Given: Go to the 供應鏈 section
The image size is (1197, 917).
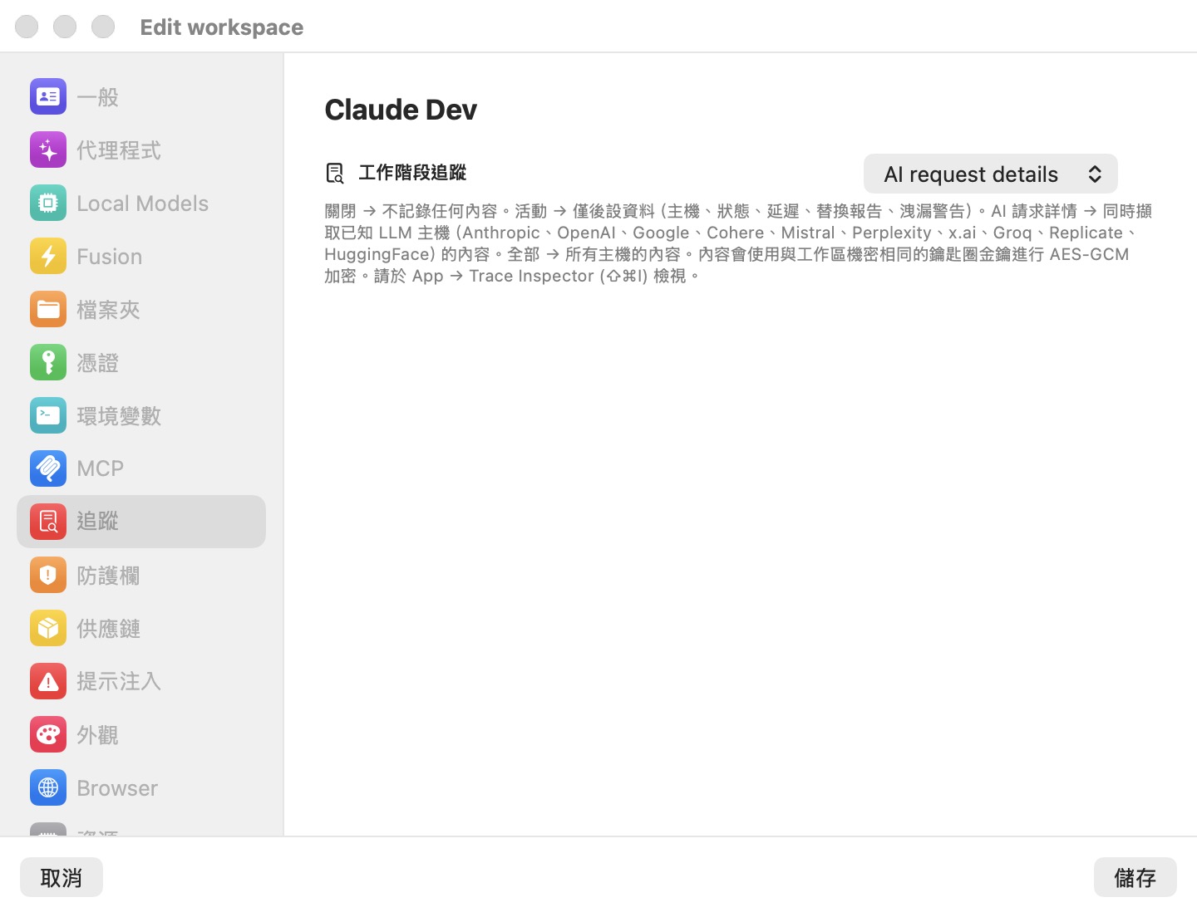Looking at the screenshot, I should (141, 629).
